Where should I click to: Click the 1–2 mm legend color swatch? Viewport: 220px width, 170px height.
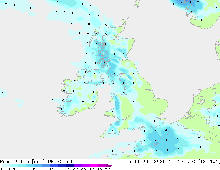point(22,165)
